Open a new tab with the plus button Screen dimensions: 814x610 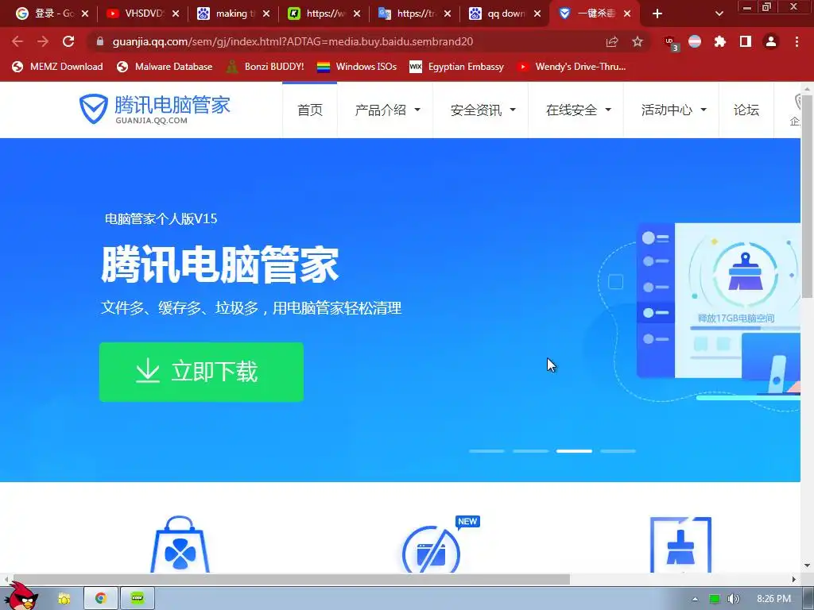657,14
